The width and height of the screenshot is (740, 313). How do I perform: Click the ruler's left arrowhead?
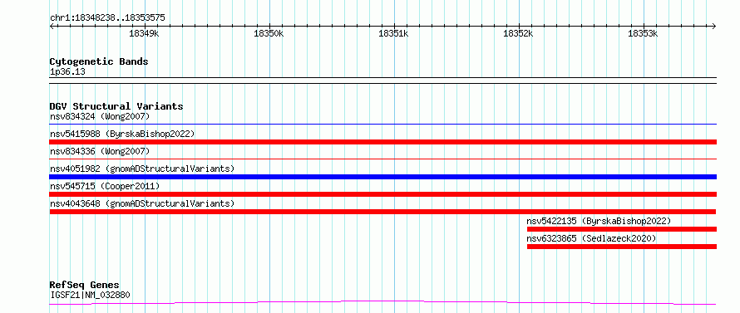pos(52,26)
